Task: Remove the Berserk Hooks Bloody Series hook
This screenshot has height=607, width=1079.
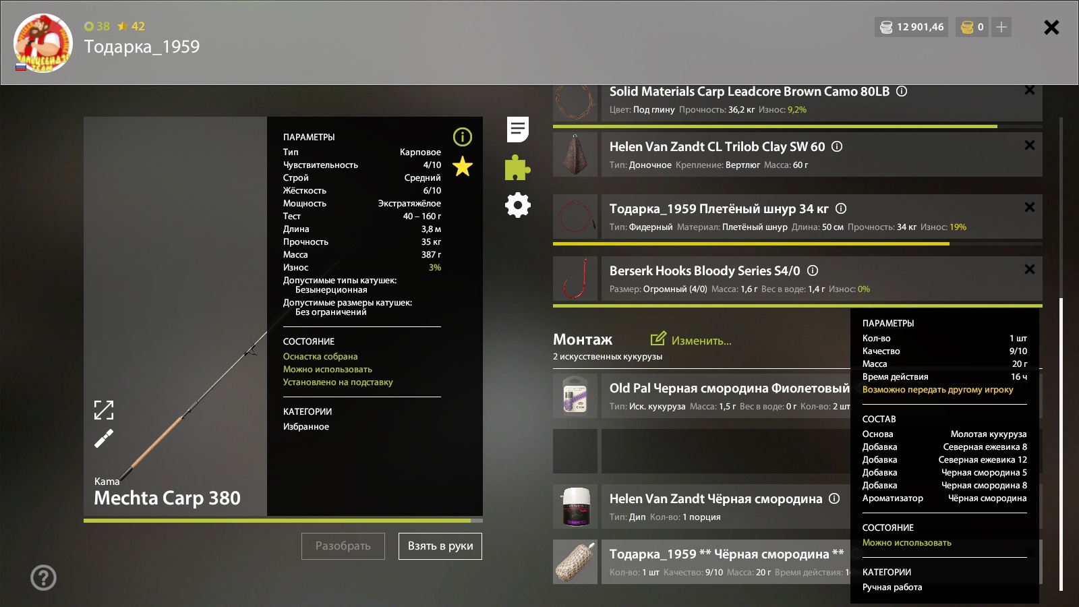Action: 1030,269
